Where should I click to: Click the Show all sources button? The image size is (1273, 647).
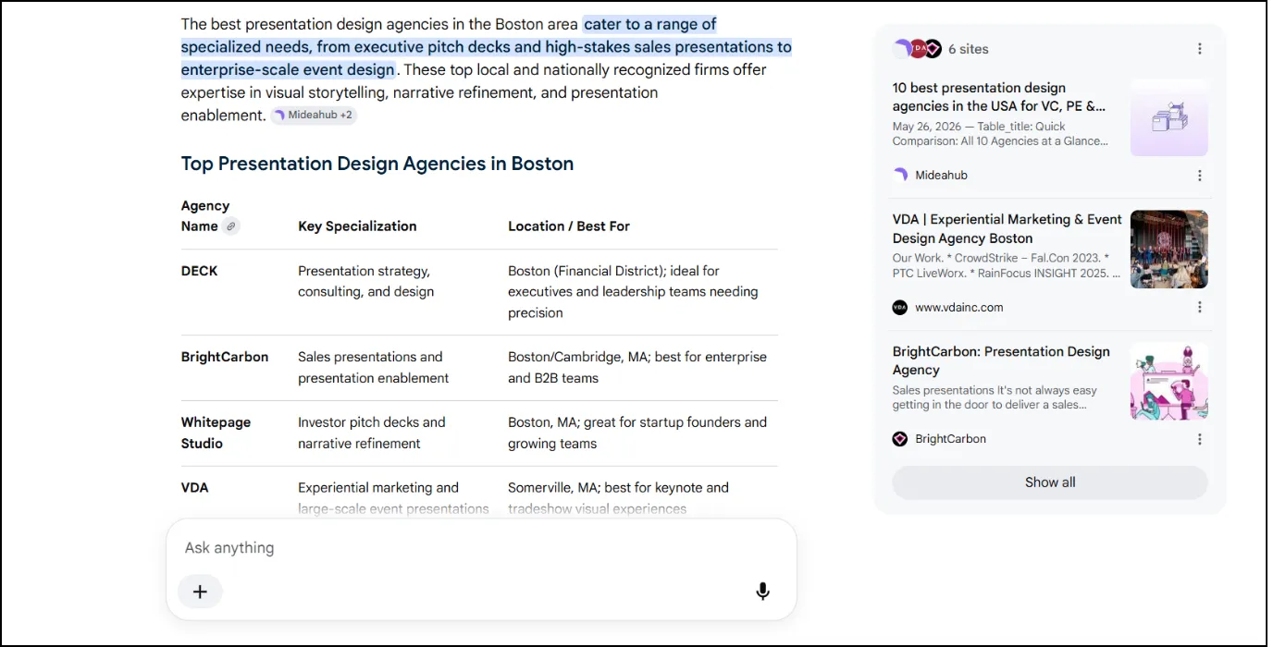[1050, 482]
